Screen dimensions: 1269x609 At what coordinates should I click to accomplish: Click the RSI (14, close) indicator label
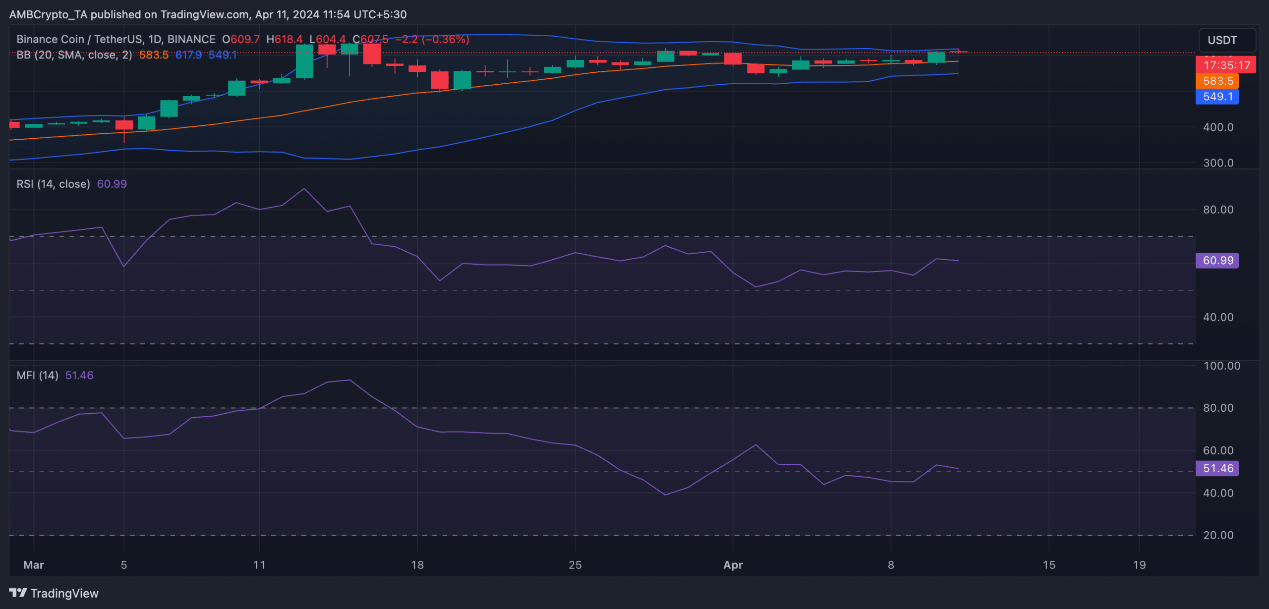(x=54, y=184)
